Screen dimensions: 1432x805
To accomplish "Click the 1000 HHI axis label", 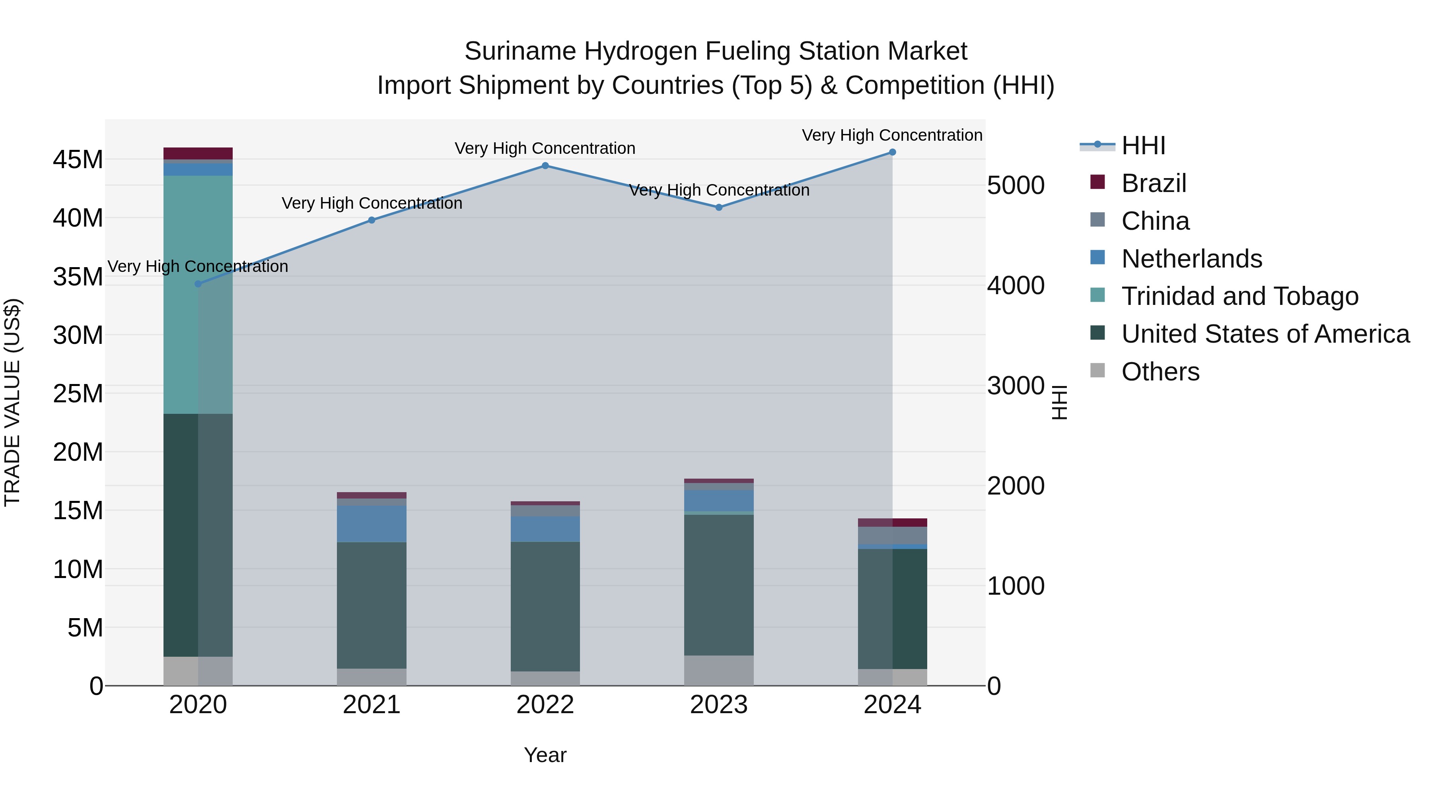I will click(x=1016, y=586).
